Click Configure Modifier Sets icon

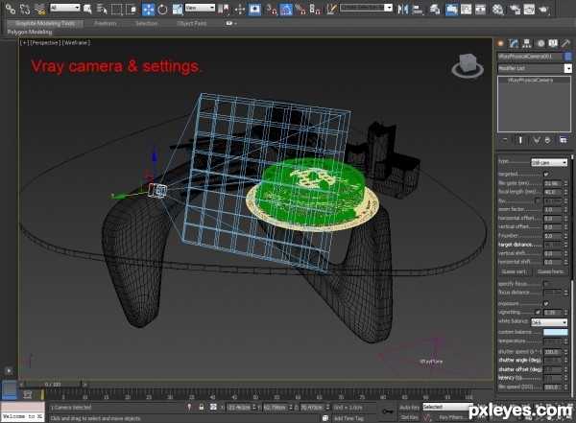pyautogui.click(x=563, y=139)
